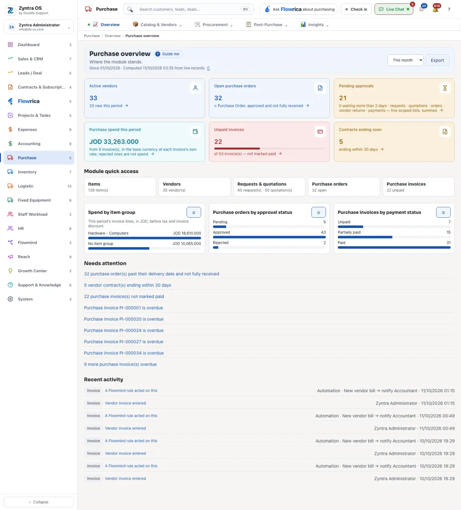
Task: Open the Staff Workload sidebar icon
Action: (x=11, y=214)
